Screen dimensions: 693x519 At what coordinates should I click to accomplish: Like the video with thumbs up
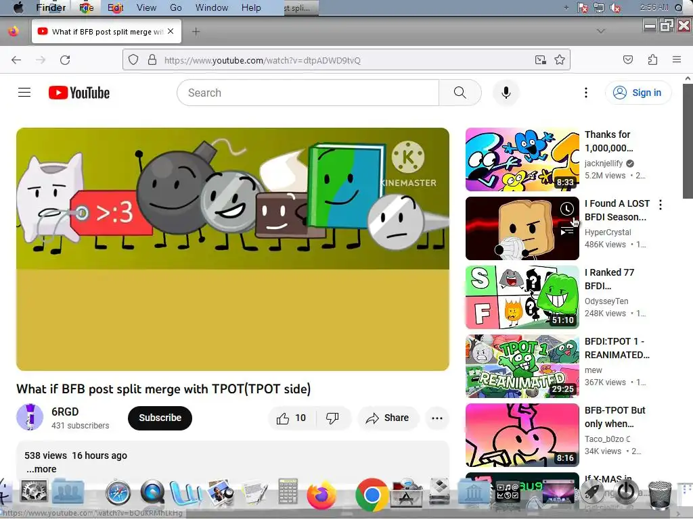click(291, 418)
